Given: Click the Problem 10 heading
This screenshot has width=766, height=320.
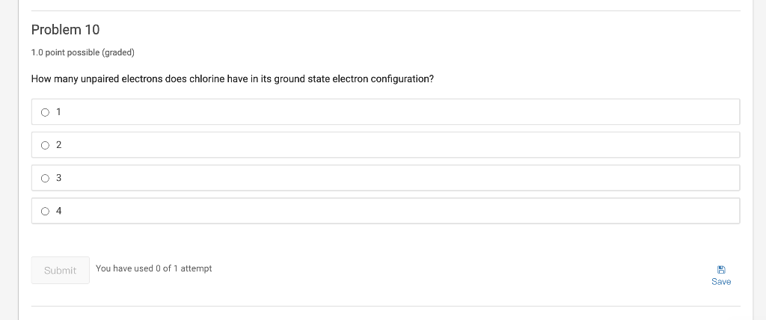Looking at the screenshot, I should pyautogui.click(x=65, y=30).
